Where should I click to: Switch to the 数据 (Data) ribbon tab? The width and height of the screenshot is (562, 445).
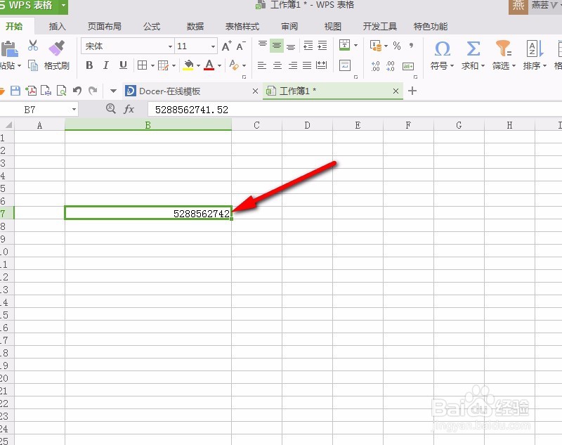[x=195, y=27]
